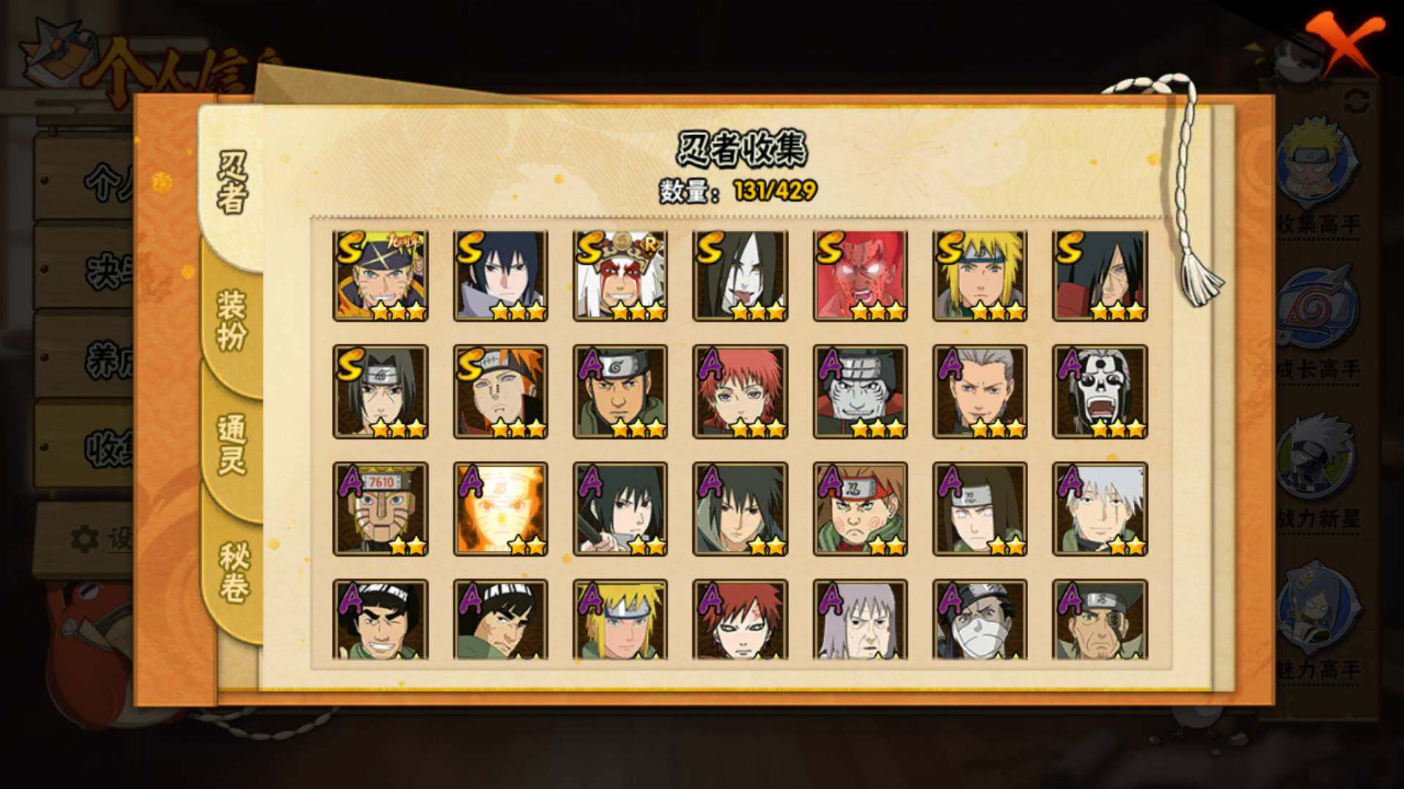Close the collection panel with orange X

[1345, 42]
